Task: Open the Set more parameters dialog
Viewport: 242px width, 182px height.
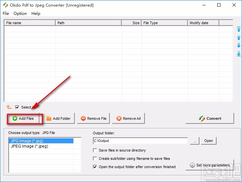Action: click(210, 165)
